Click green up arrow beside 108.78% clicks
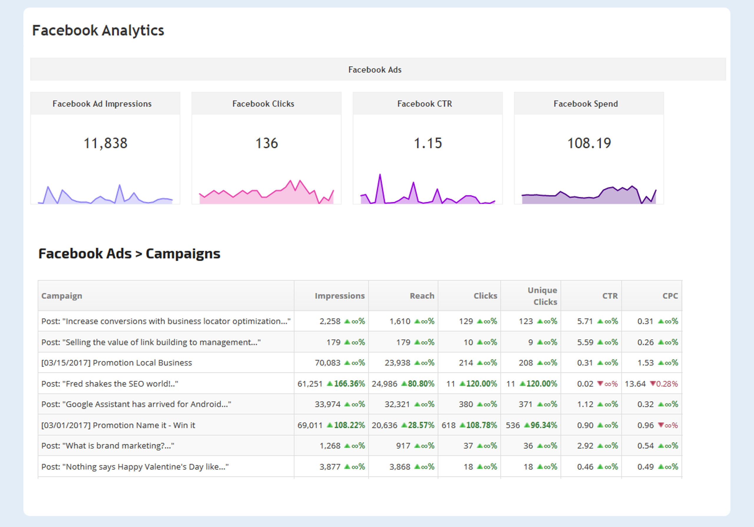754x527 pixels. point(462,425)
